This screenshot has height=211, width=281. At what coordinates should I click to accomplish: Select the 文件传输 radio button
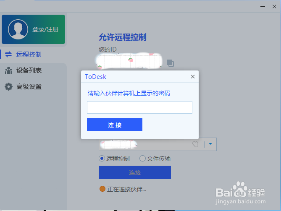tap(142, 159)
